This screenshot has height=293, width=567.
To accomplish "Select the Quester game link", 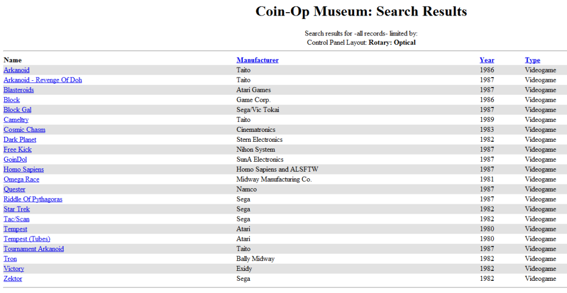I will [x=14, y=190].
